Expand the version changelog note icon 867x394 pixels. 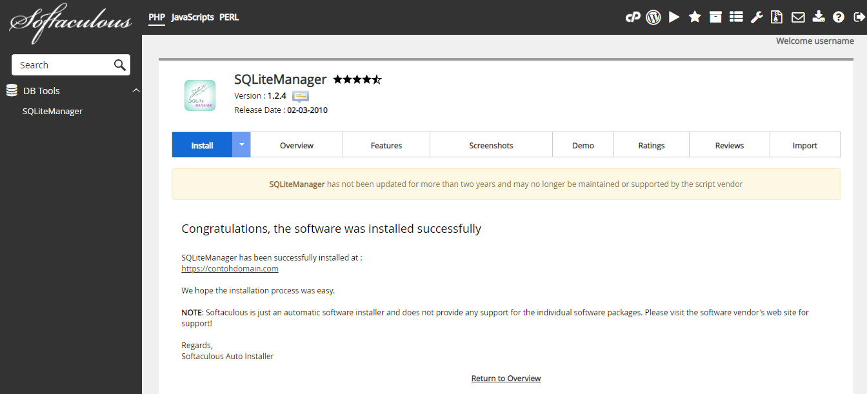(300, 95)
